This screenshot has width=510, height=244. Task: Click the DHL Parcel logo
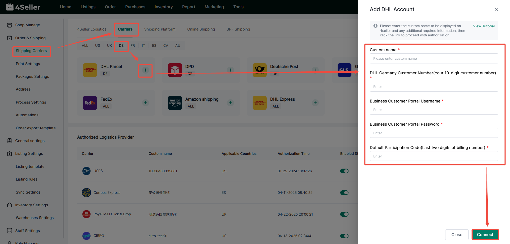[x=90, y=70]
